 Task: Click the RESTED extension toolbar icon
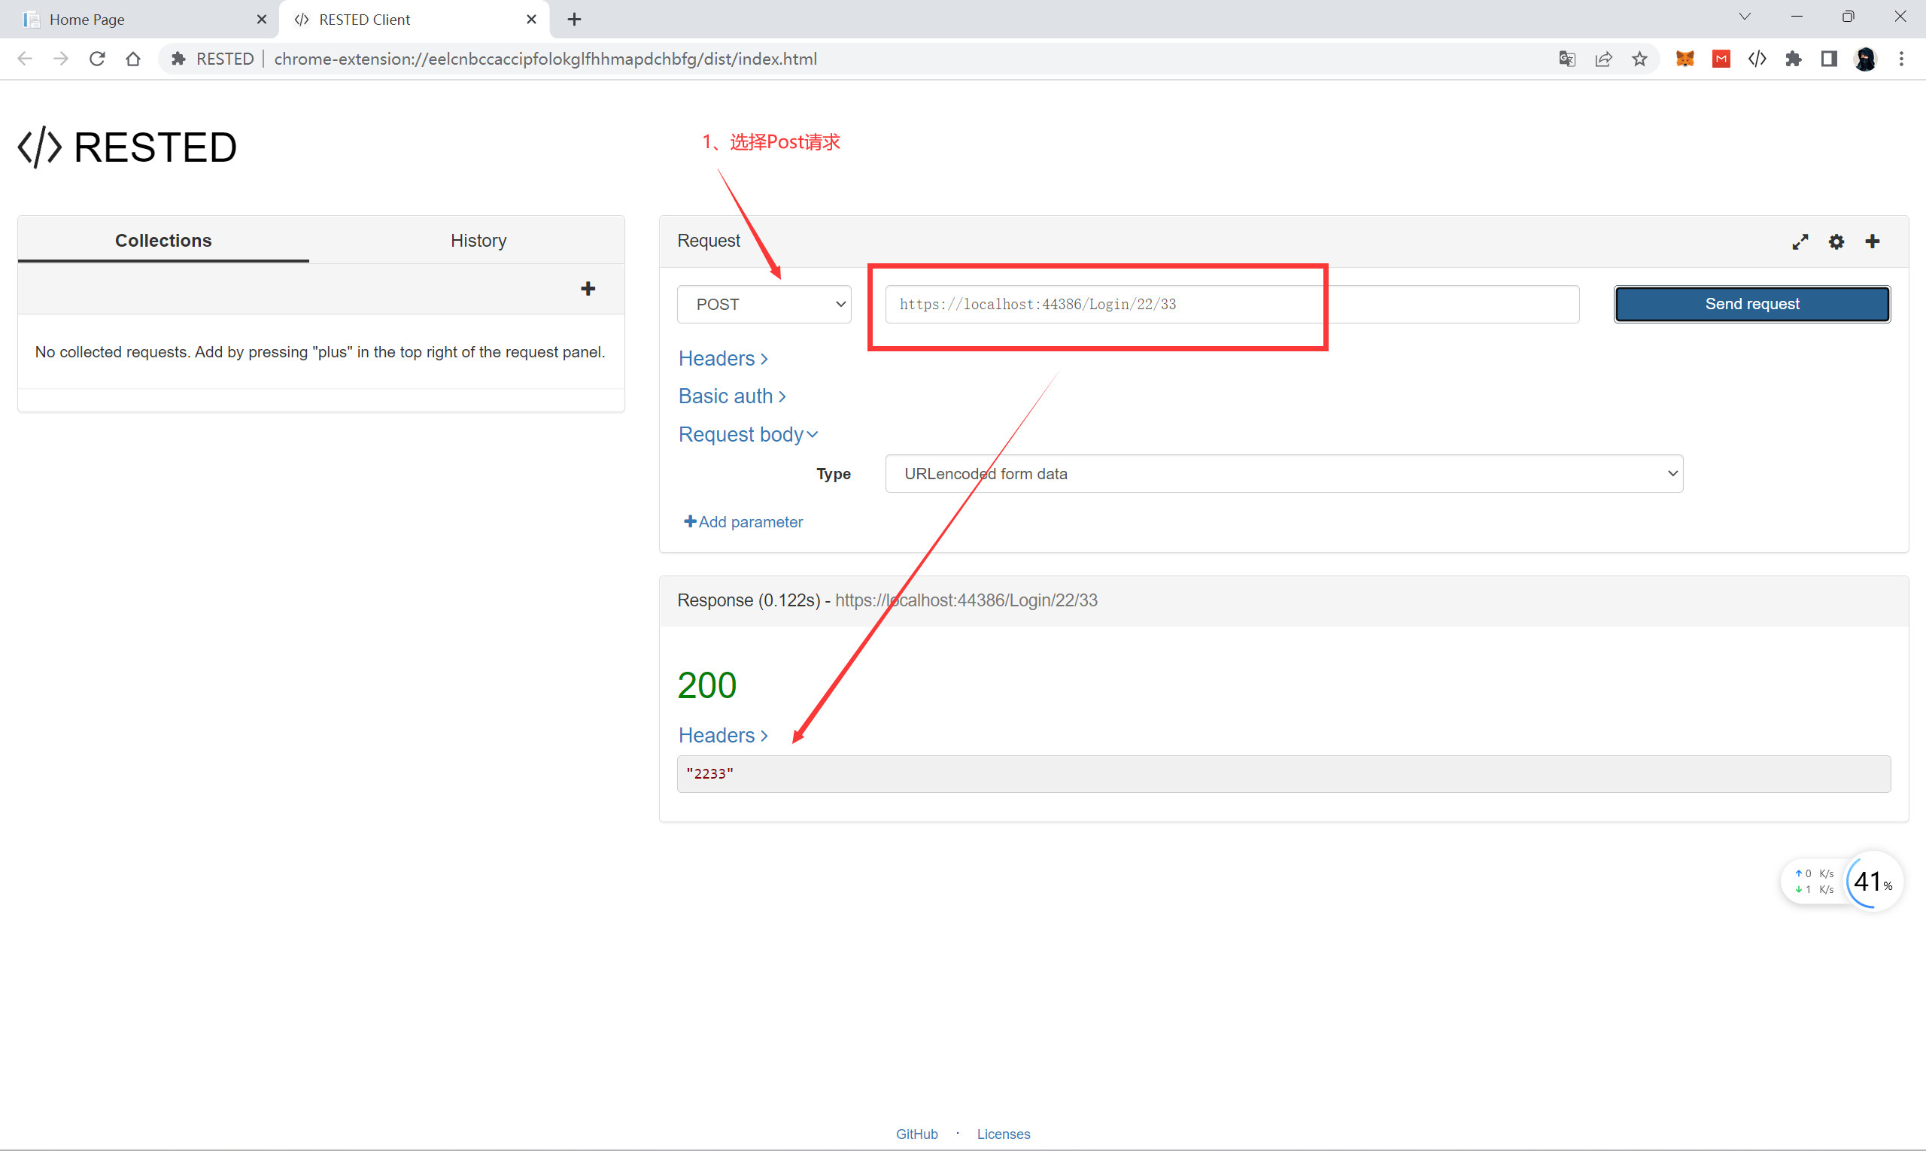point(1757,59)
